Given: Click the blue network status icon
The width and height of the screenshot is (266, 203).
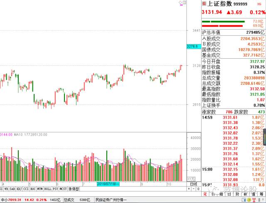Looking at the screenshot, I should 244,200.
